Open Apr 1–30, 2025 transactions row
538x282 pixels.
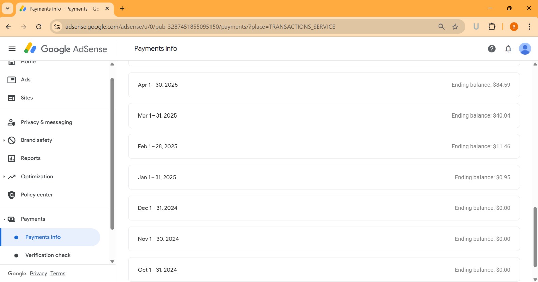pos(323,85)
